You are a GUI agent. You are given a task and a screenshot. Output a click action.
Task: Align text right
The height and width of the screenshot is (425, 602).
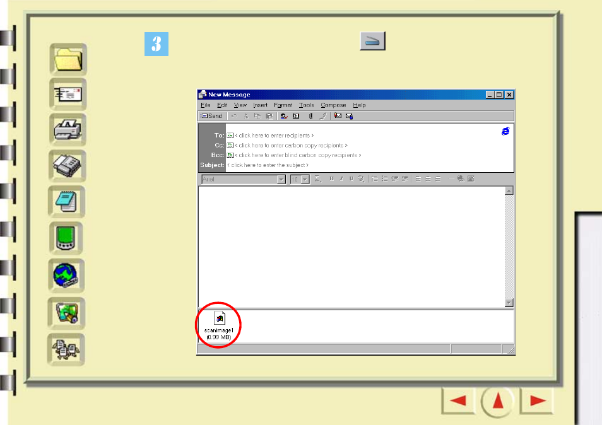click(438, 178)
